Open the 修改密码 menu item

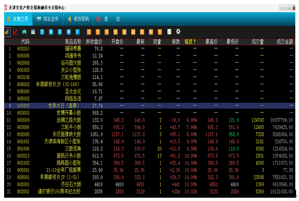(78, 19)
